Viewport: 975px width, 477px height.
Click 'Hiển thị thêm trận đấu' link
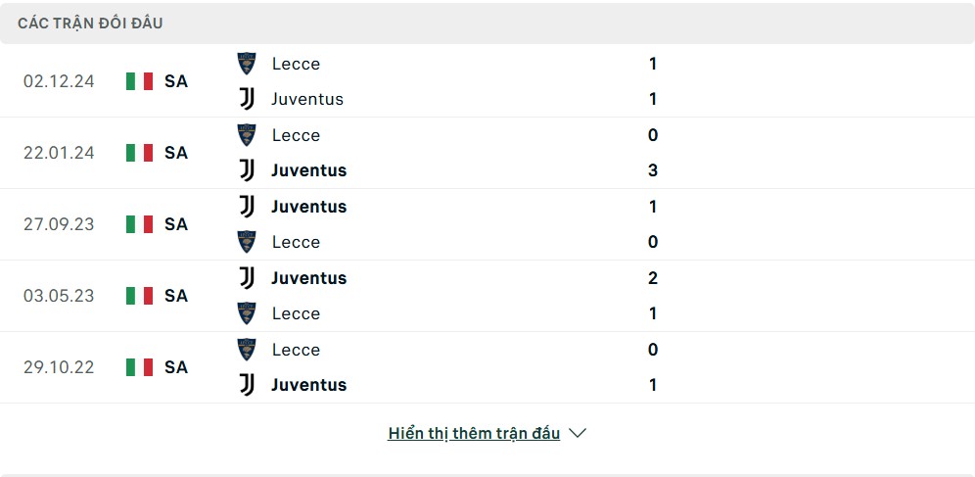click(474, 434)
